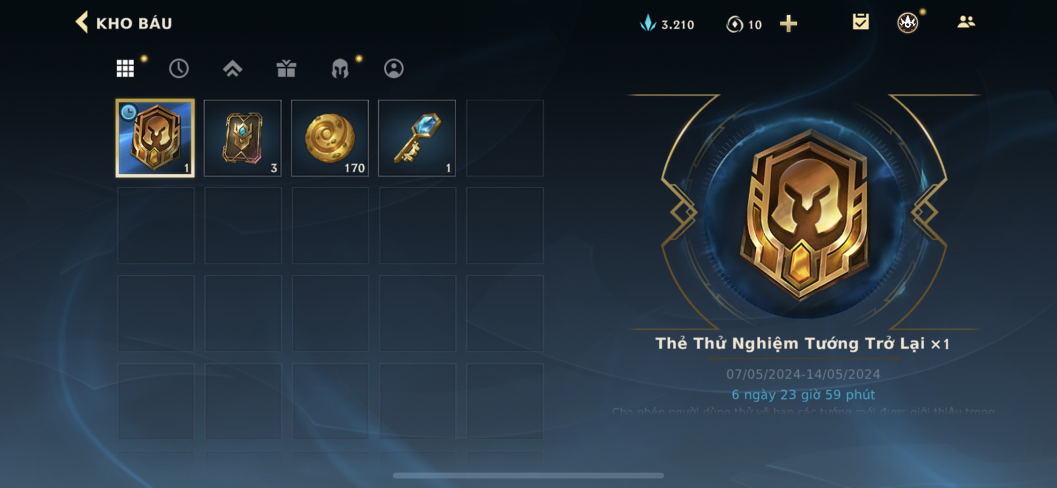This screenshot has height=488, width=1057.
Task: Select the gold poro coin item
Action: (x=330, y=138)
